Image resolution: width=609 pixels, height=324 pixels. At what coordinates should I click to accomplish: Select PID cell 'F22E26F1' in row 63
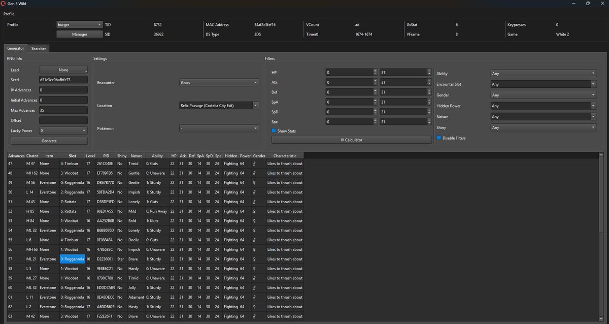[x=106, y=316]
